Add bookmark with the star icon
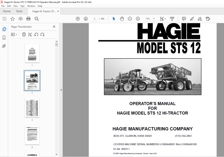The width and height of the screenshot is (224, 157). coord(12,19)
